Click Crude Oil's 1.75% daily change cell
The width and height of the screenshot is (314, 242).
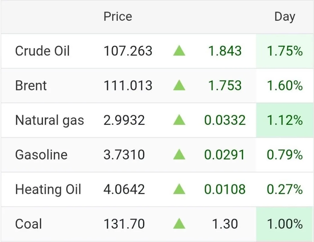pyautogui.click(x=285, y=51)
